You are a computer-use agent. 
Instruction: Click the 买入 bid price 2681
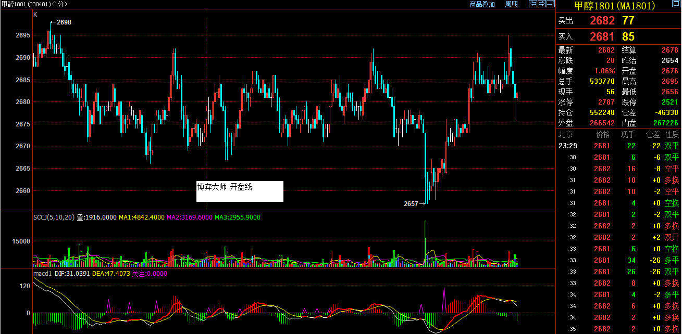tap(602, 37)
